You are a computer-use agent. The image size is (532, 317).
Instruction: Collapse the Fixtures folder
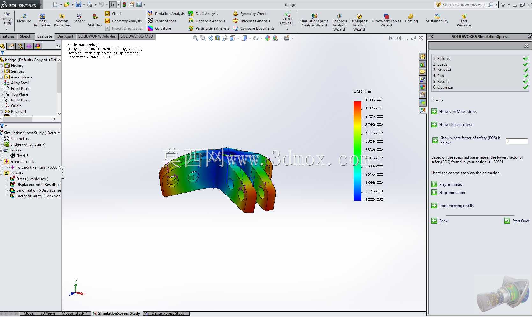click(x=2, y=150)
